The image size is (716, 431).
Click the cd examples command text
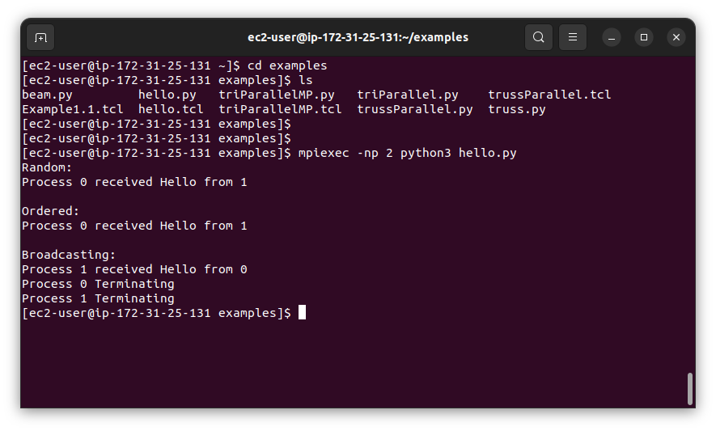click(x=287, y=65)
